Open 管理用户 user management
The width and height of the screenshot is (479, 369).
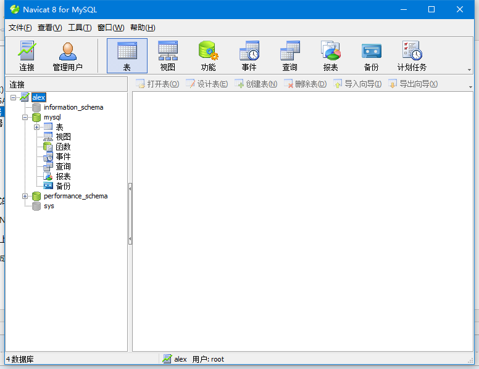[67, 56]
